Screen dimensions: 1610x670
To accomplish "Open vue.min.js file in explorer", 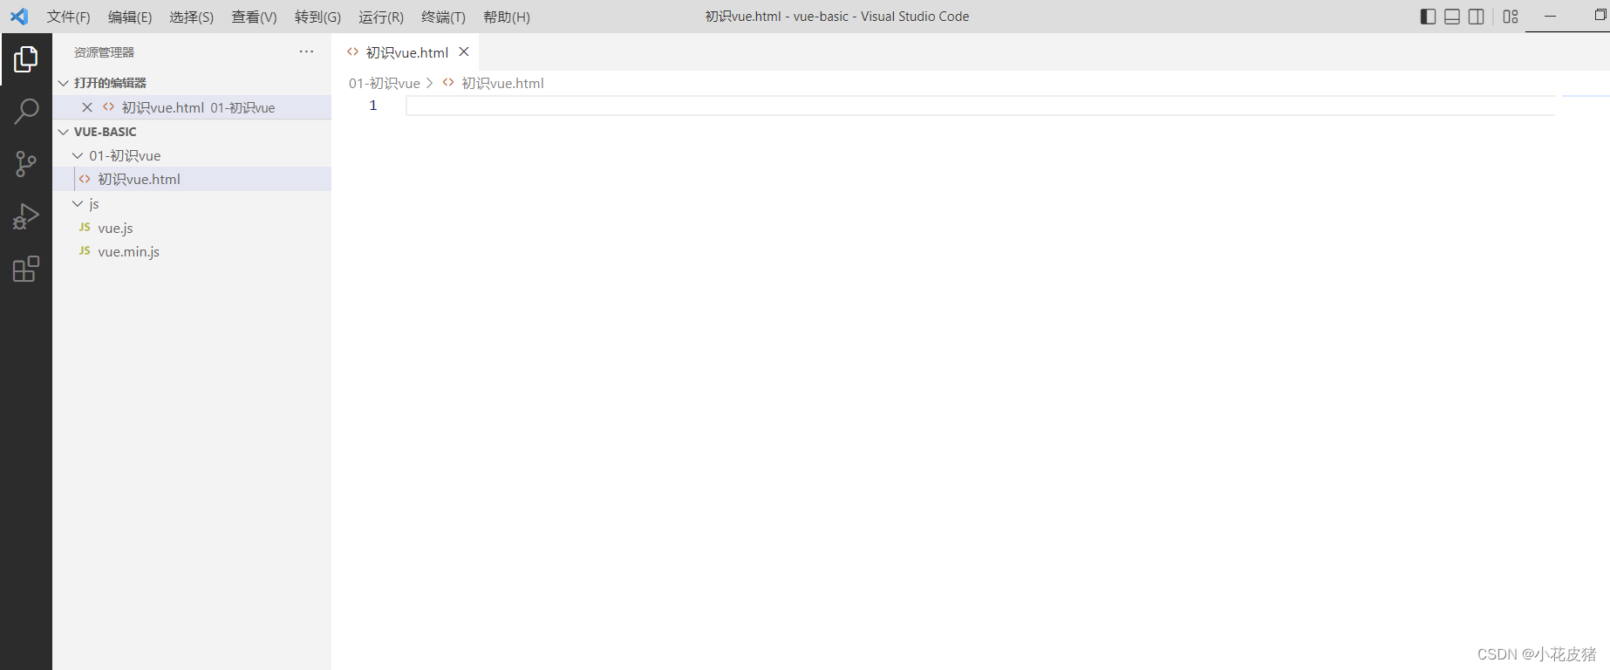I will pos(192,251).
